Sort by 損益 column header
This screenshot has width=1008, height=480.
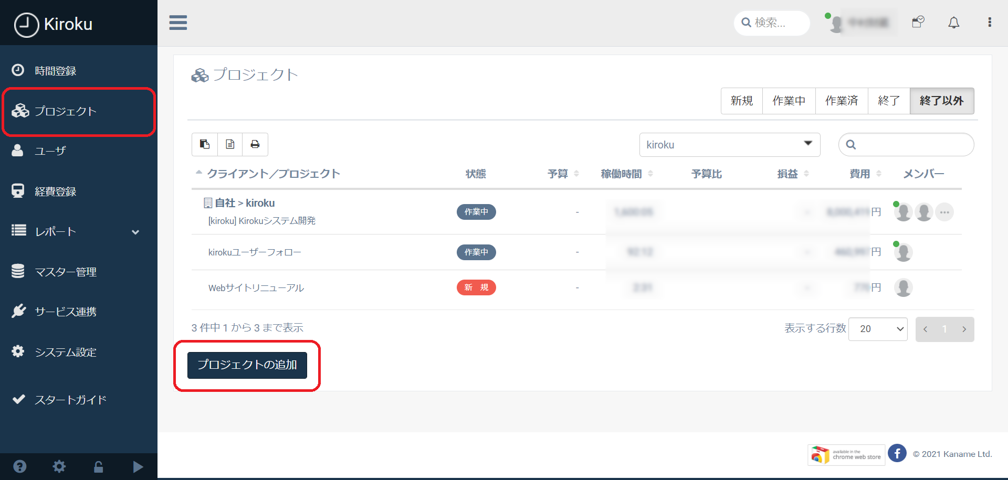[x=793, y=174]
